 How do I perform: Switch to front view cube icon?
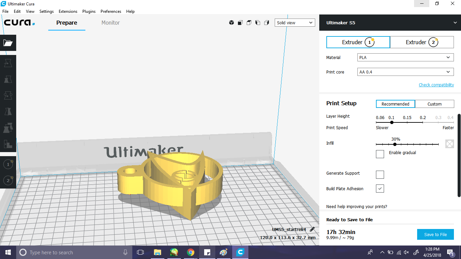[240, 23]
